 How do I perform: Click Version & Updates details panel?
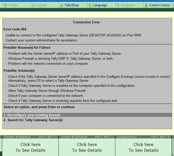tap(30, 147)
